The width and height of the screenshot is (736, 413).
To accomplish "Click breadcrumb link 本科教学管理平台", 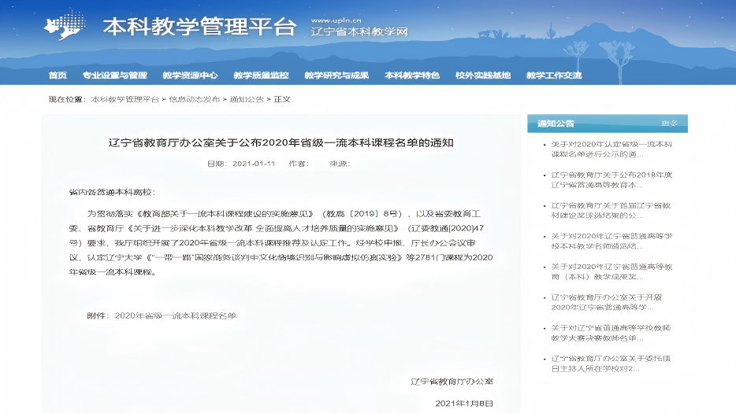I will point(125,99).
